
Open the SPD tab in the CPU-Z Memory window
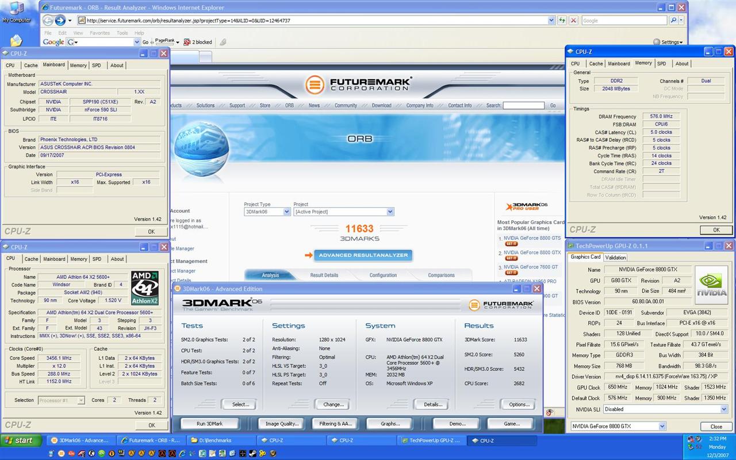coord(662,64)
